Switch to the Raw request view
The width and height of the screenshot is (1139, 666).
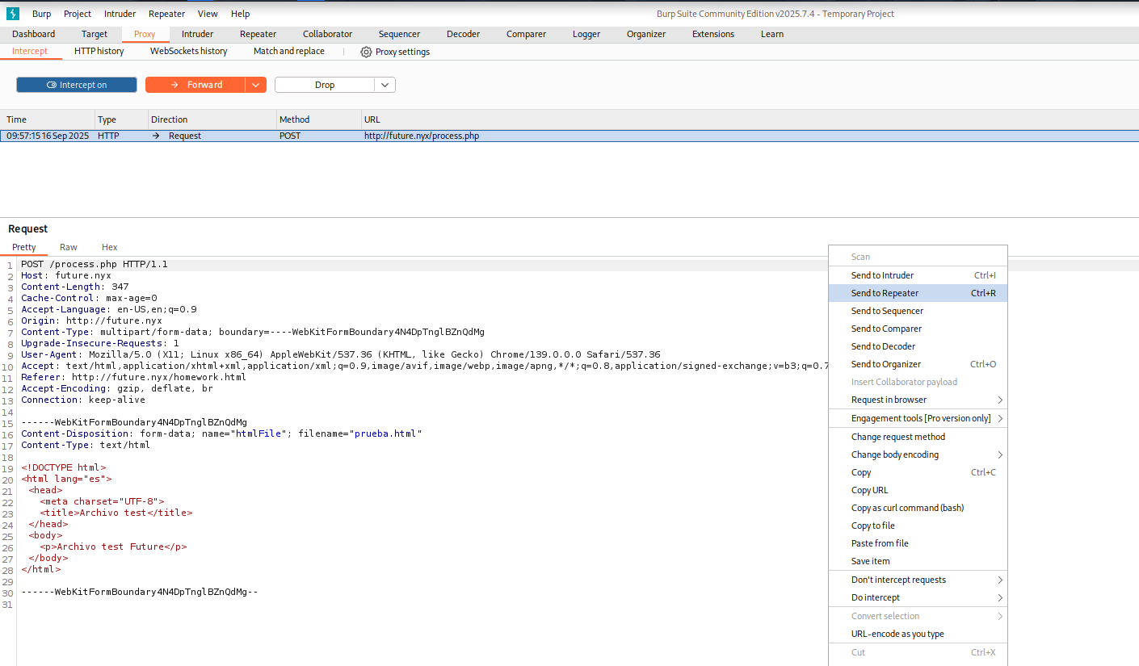pyautogui.click(x=69, y=247)
